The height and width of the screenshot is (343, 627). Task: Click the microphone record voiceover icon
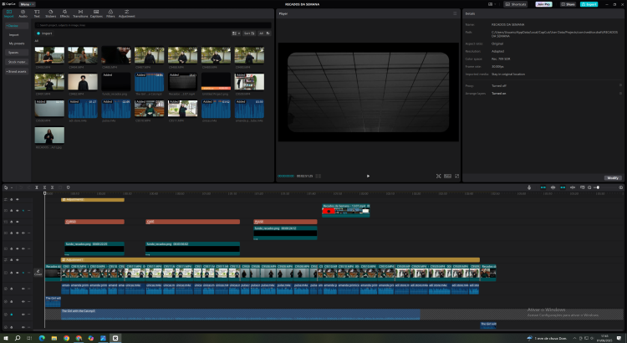coord(529,187)
